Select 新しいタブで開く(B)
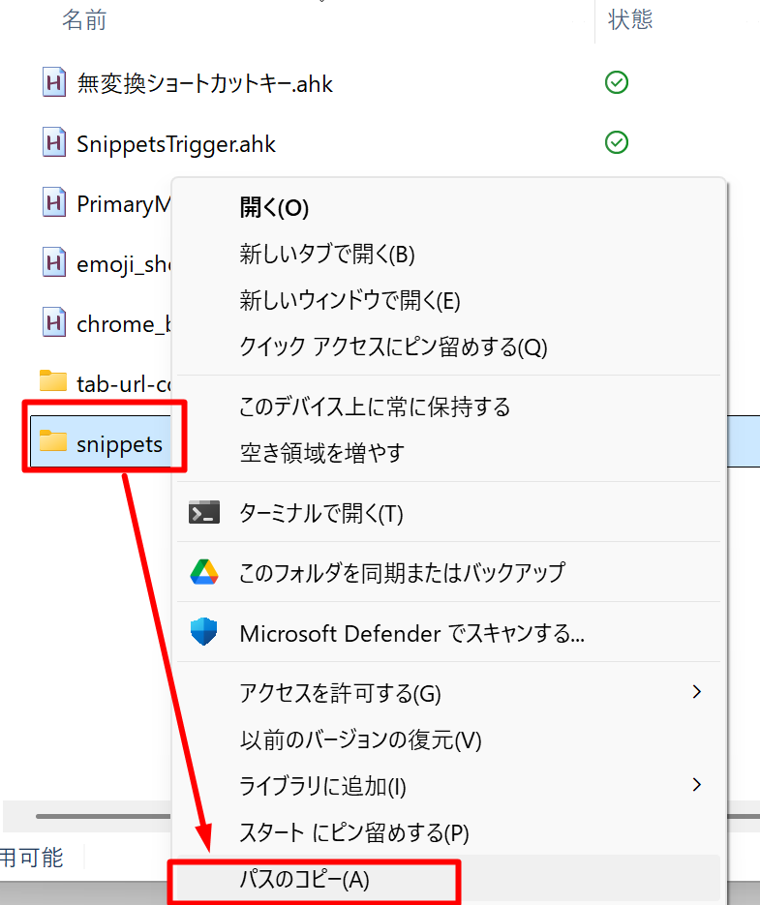 326,255
